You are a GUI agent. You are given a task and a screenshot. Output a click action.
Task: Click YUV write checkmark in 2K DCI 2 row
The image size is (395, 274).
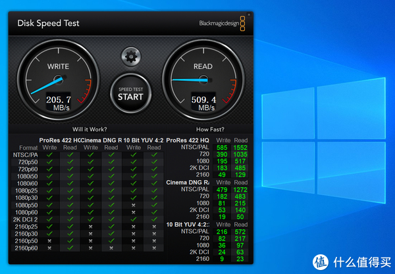click(x=134, y=219)
